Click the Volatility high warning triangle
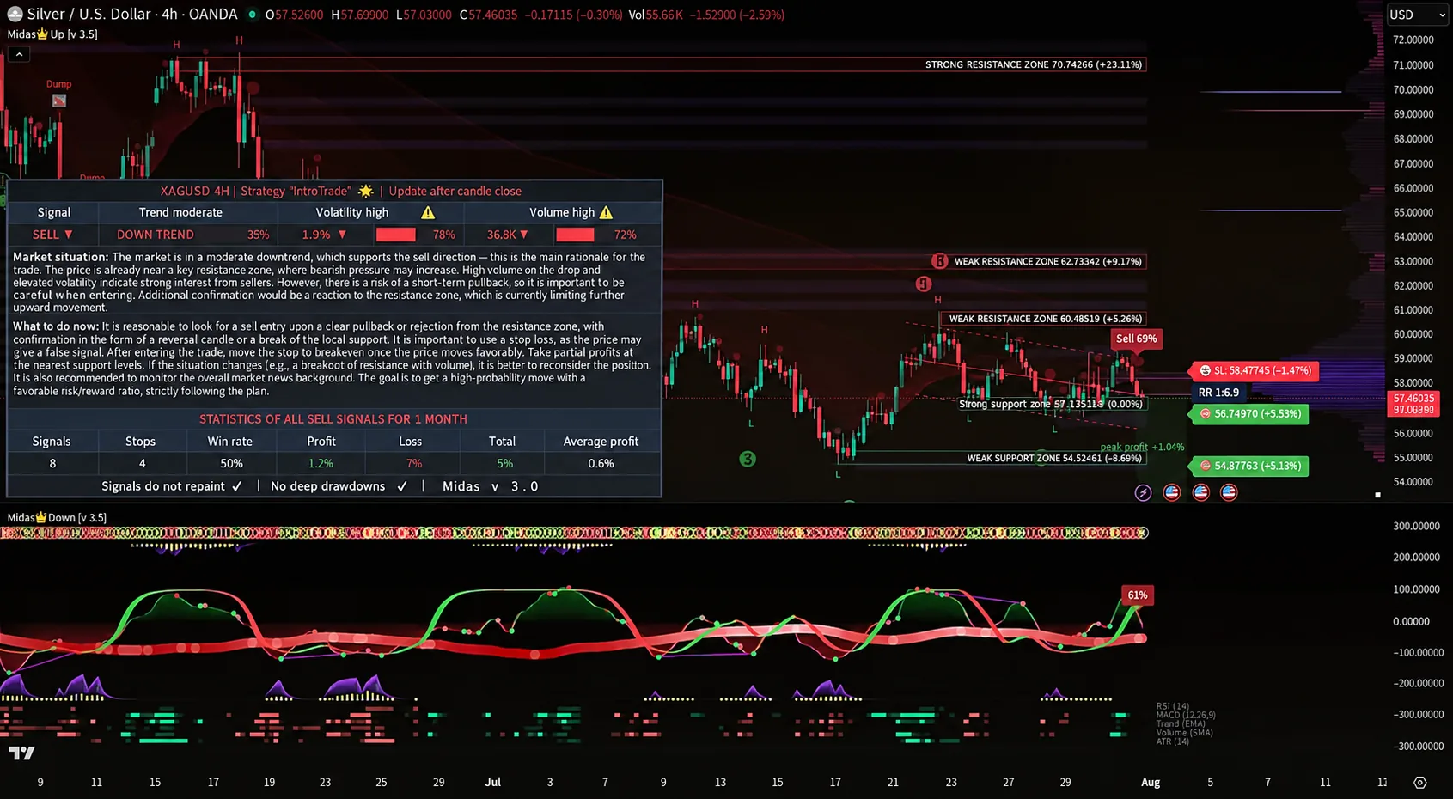Viewport: 1453px width, 799px height. (x=428, y=212)
